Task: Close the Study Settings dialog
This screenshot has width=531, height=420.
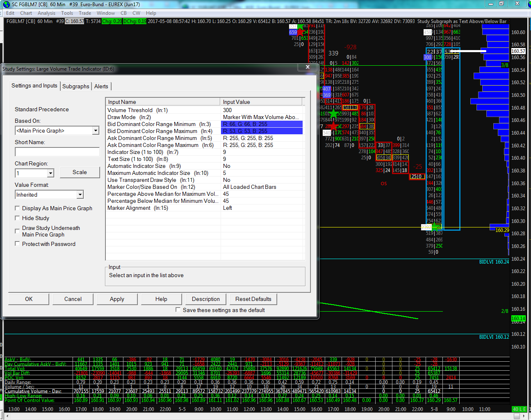Action: pyautogui.click(x=308, y=67)
